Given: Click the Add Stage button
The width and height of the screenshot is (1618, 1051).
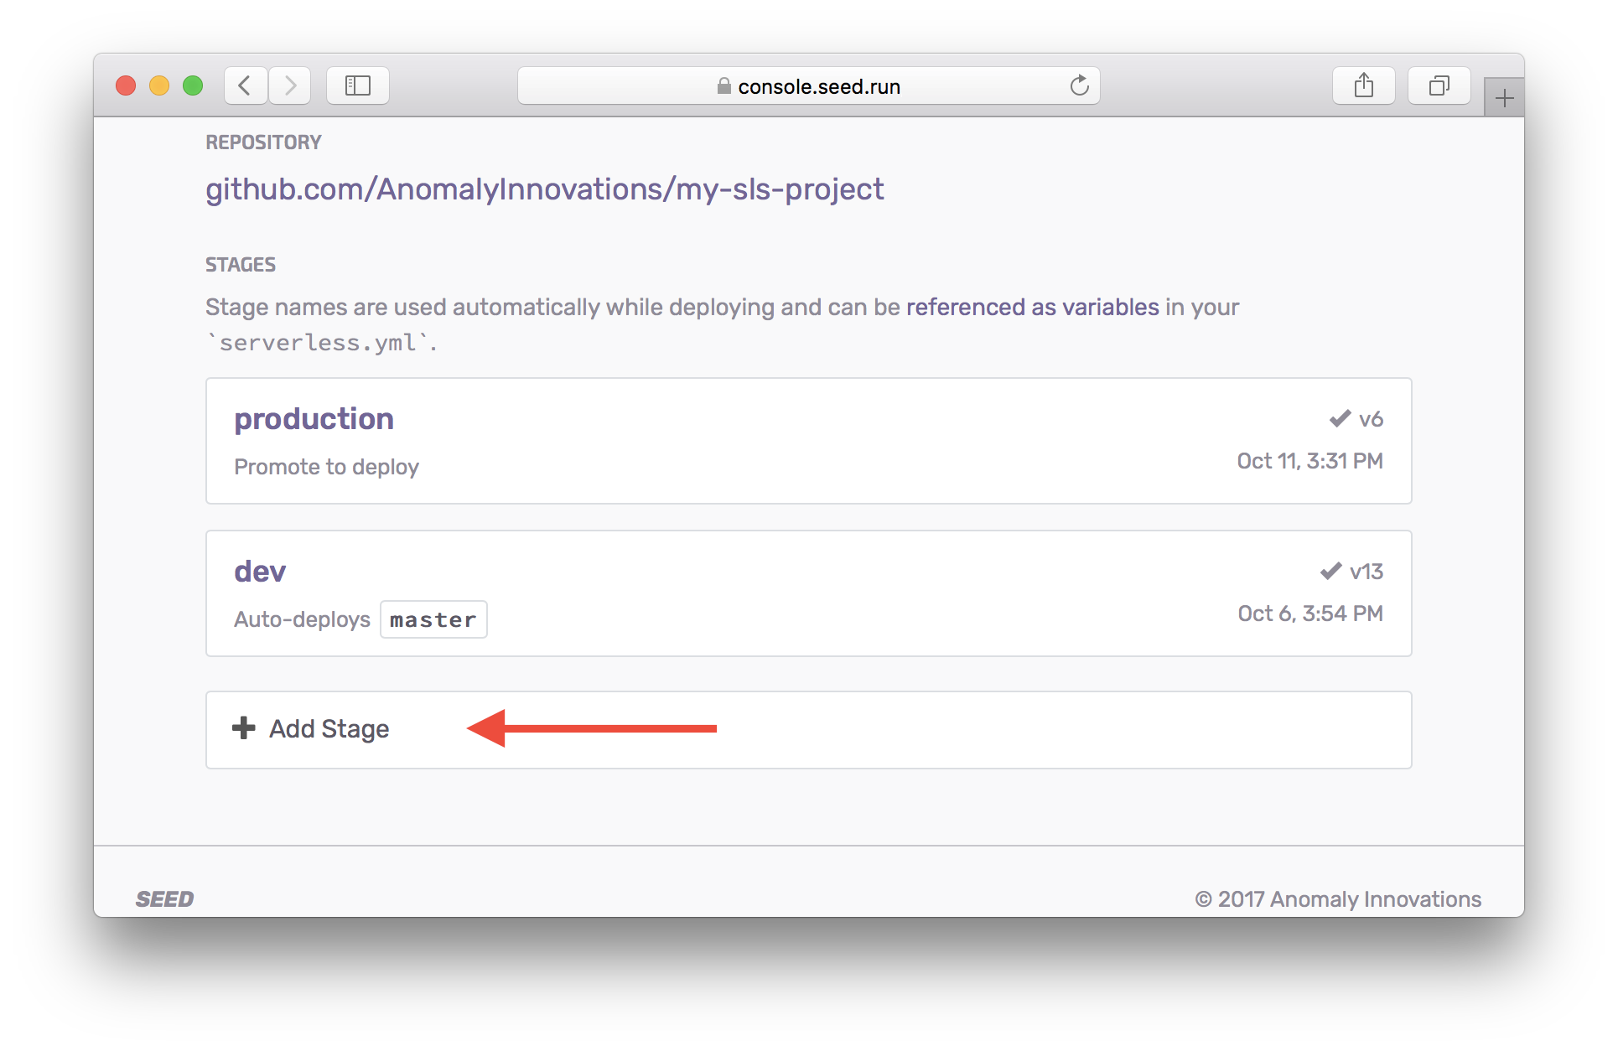Looking at the screenshot, I should [x=329, y=729].
